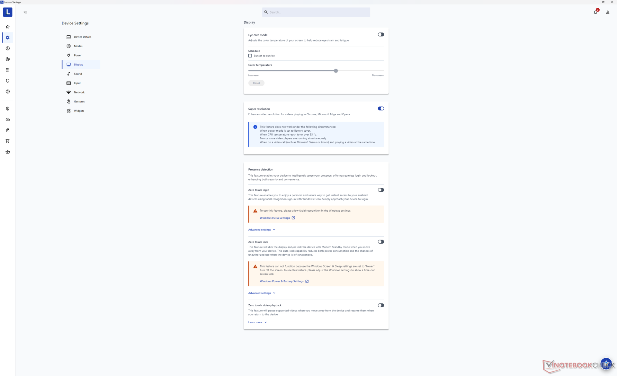
Task: Click the Display menu item in sidebar
Action: 78,64
